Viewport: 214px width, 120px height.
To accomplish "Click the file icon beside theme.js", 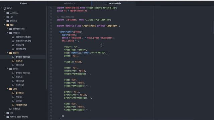I will 13,85.
